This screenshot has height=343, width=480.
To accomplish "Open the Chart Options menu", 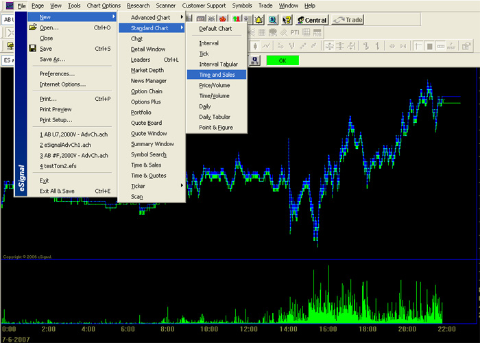I will (103, 5).
